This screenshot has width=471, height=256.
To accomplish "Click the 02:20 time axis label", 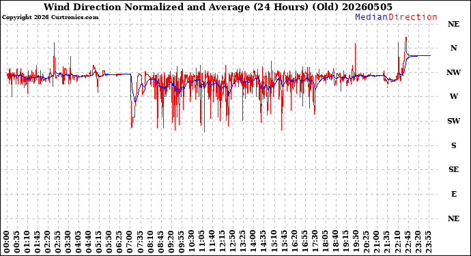I will (x=48, y=242).
